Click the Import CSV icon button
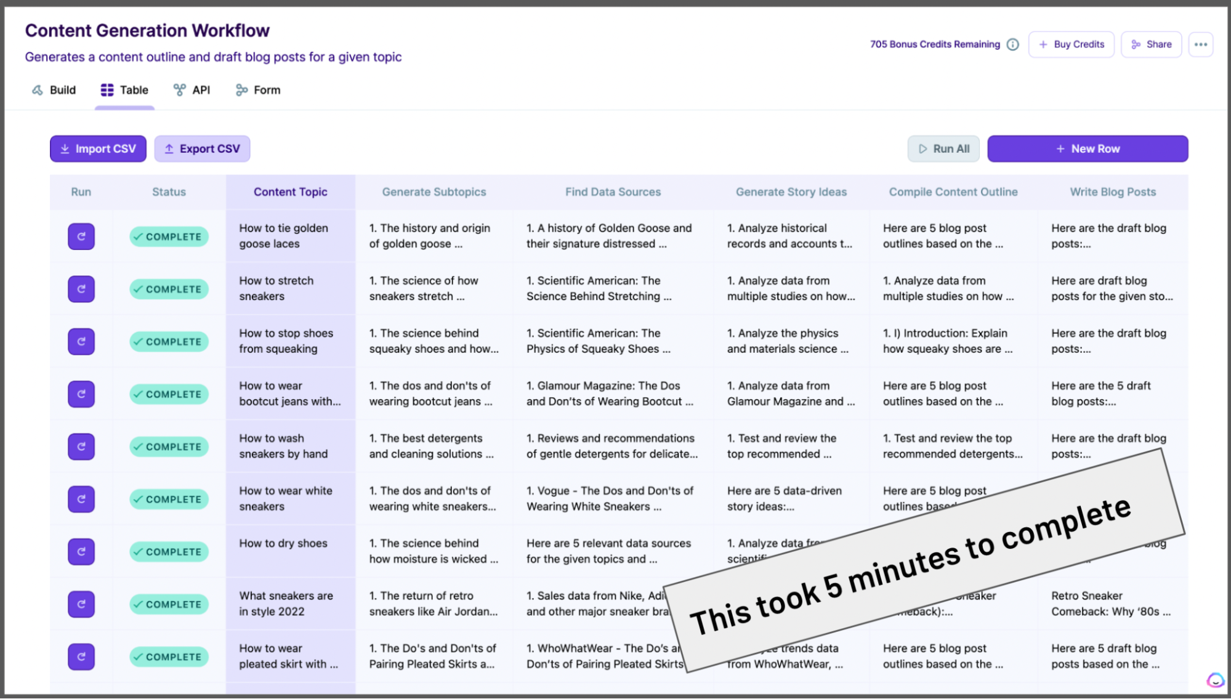This screenshot has height=699, width=1231. pos(67,148)
